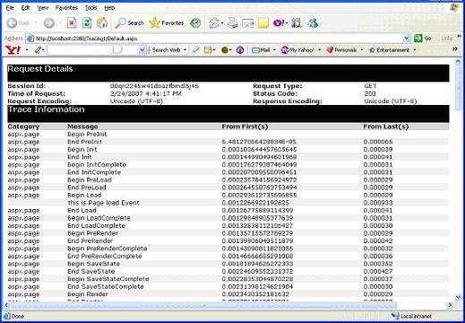Viewport: 465px width, 323px height.
Task: Click the Links toolbar label
Action: (447, 39)
